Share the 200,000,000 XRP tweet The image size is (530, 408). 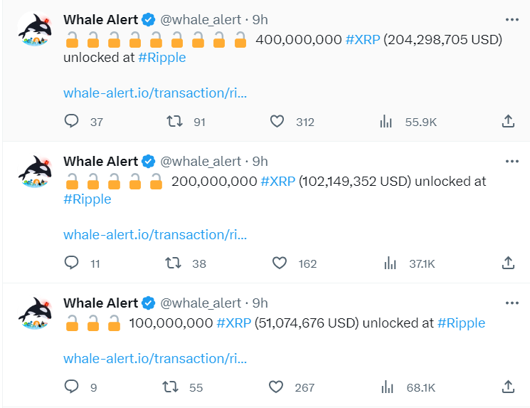point(508,263)
